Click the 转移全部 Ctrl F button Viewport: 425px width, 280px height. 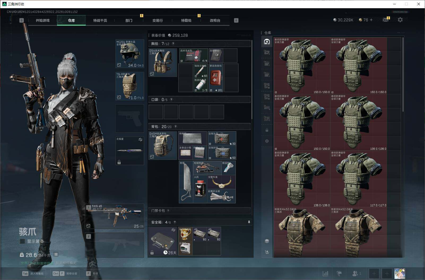(x=65, y=273)
